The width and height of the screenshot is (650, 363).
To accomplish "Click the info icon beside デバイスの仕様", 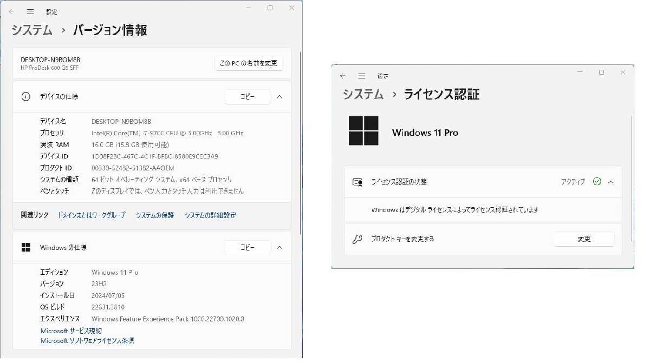I will pos(25,97).
